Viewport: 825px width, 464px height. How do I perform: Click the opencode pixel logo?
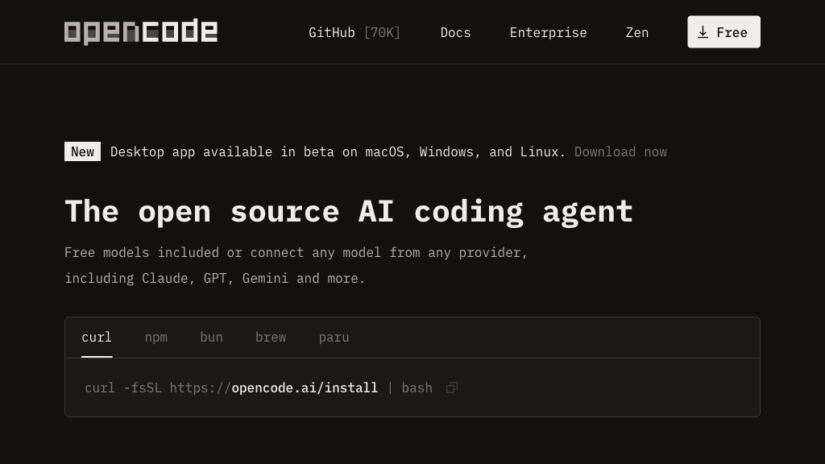pyautogui.click(x=141, y=32)
